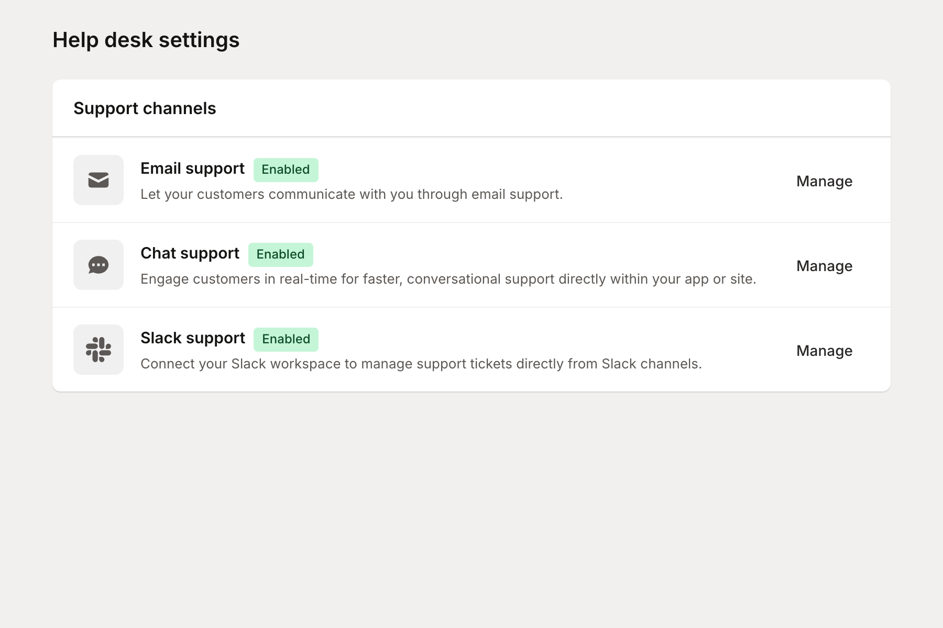Viewport: 943px width, 628px height.
Task: Click the Help desk settings page heading
Action: pos(146,40)
